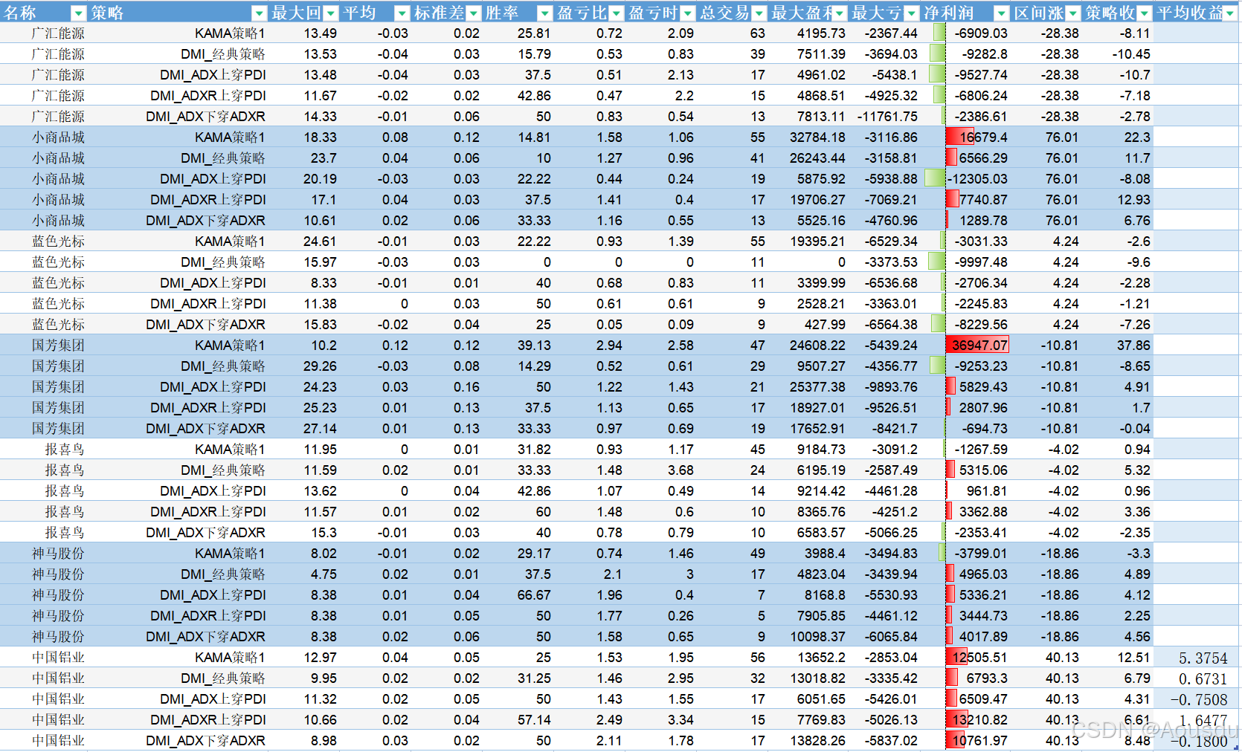Select 广汇能源 name in the KAMA策略1 row
The height and width of the screenshot is (752, 1242).
tap(44, 33)
